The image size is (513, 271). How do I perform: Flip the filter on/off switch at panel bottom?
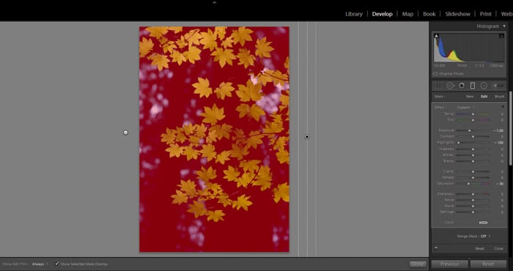pyautogui.click(x=436, y=248)
